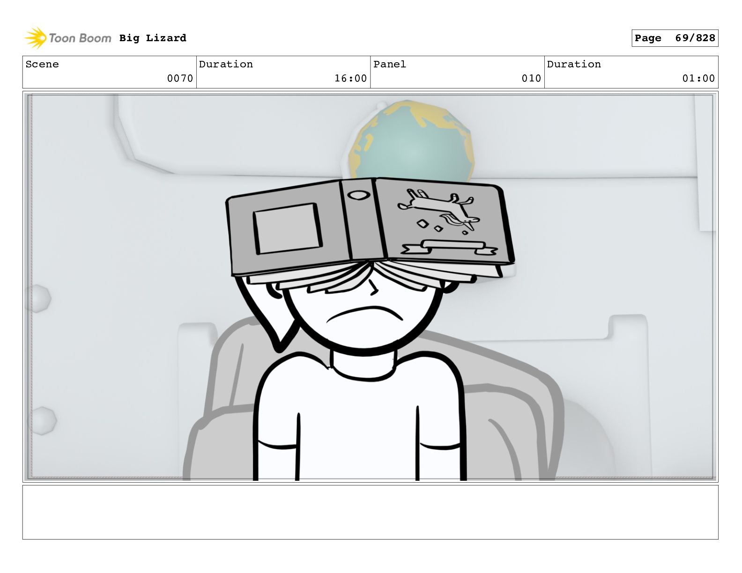Click the globe in the storyboard drawing
Image resolution: width=742 pixels, height=573 pixels.
tap(411, 141)
